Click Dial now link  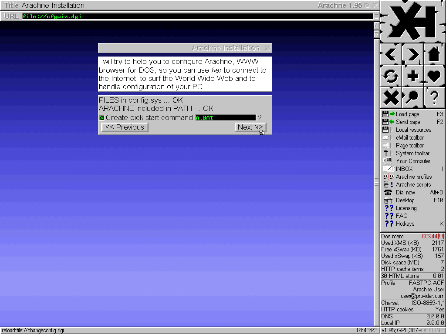click(x=405, y=192)
